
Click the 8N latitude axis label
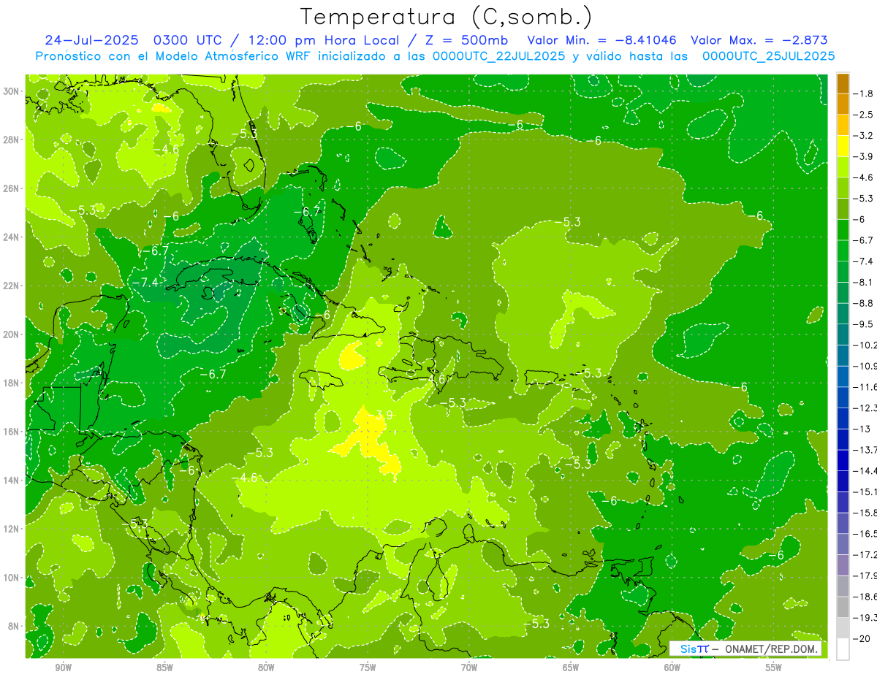tap(14, 627)
